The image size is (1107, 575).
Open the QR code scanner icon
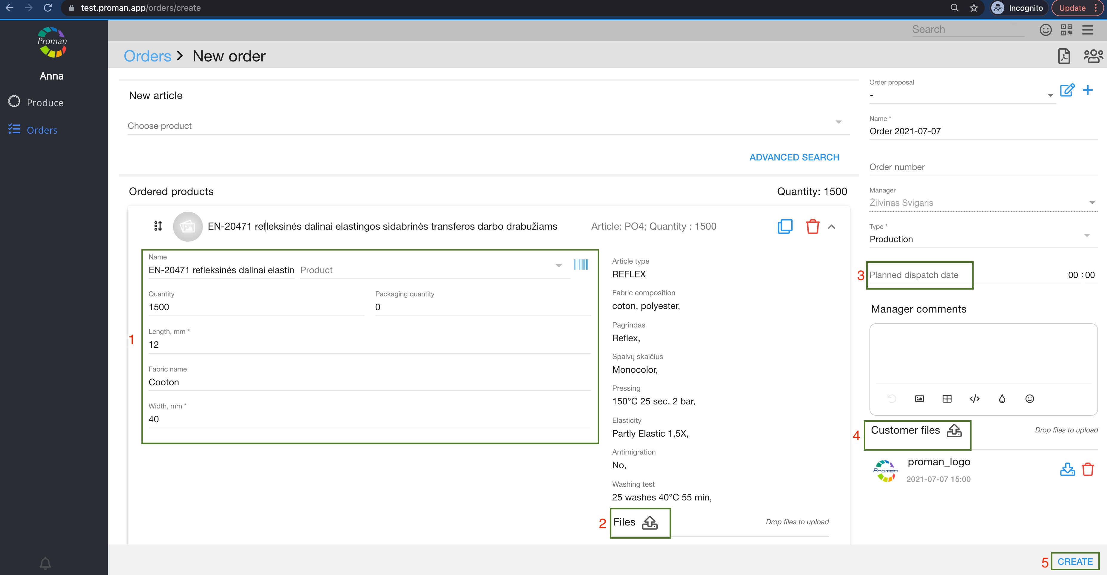(1067, 30)
